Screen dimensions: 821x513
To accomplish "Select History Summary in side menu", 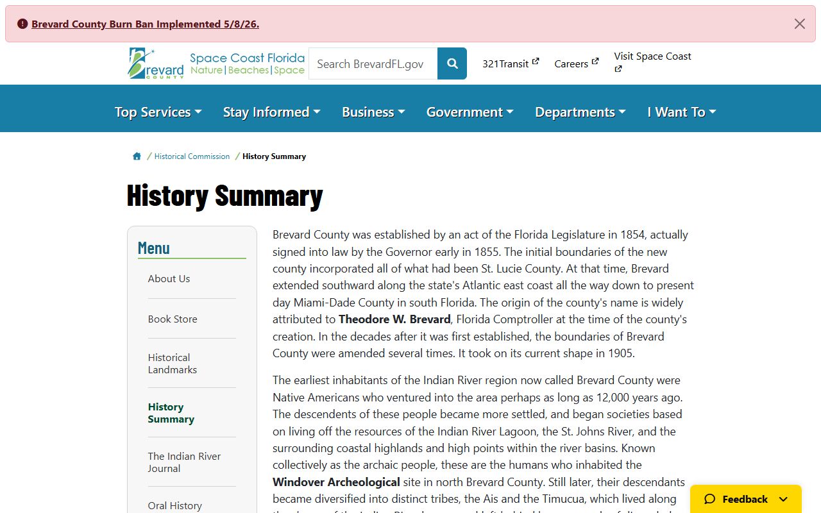I will point(171,413).
